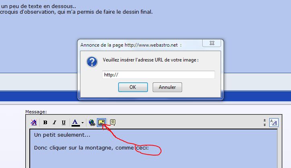Click the Remove Formatting icon in toolbar

pos(34,123)
